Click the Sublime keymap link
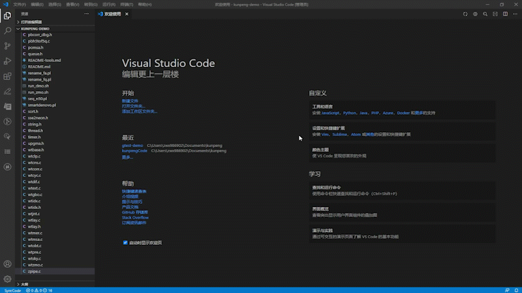522x293 pixels. (x=339, y=135)
